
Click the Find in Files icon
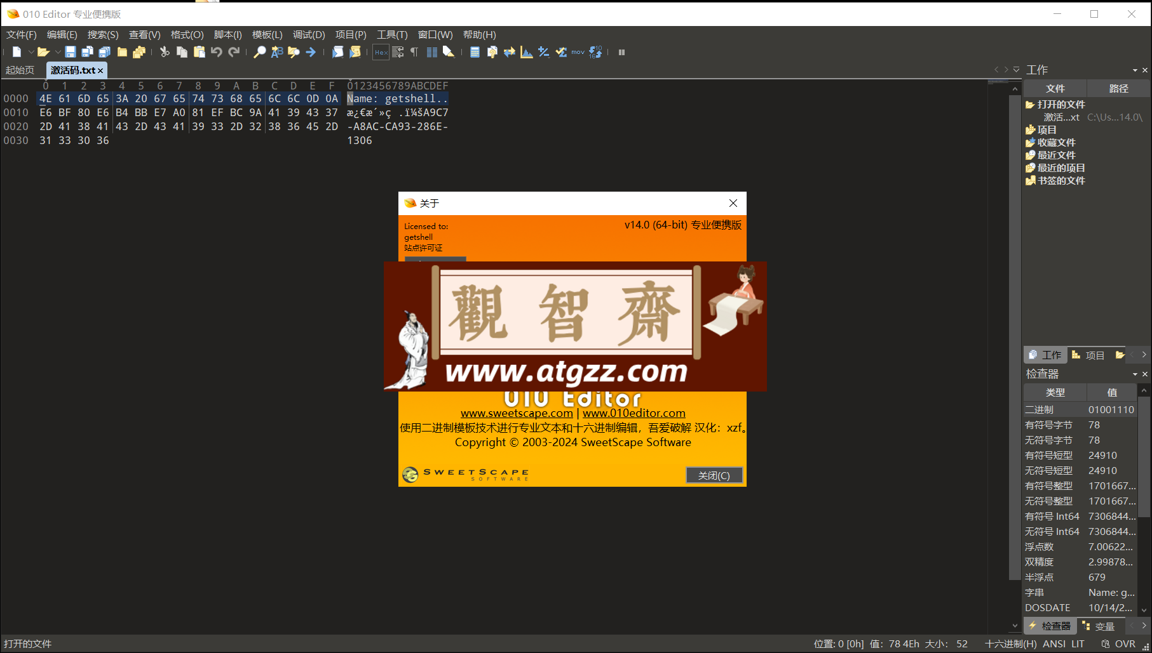[x=294, y=52]
